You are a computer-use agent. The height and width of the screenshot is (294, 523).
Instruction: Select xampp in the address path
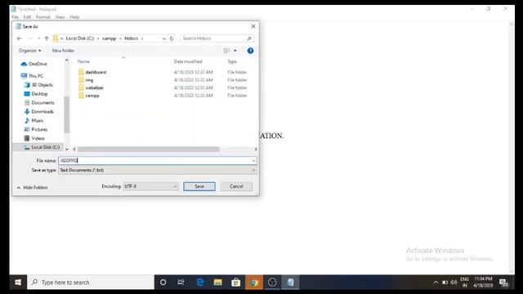pyautogui.click(x=109, y=38)
